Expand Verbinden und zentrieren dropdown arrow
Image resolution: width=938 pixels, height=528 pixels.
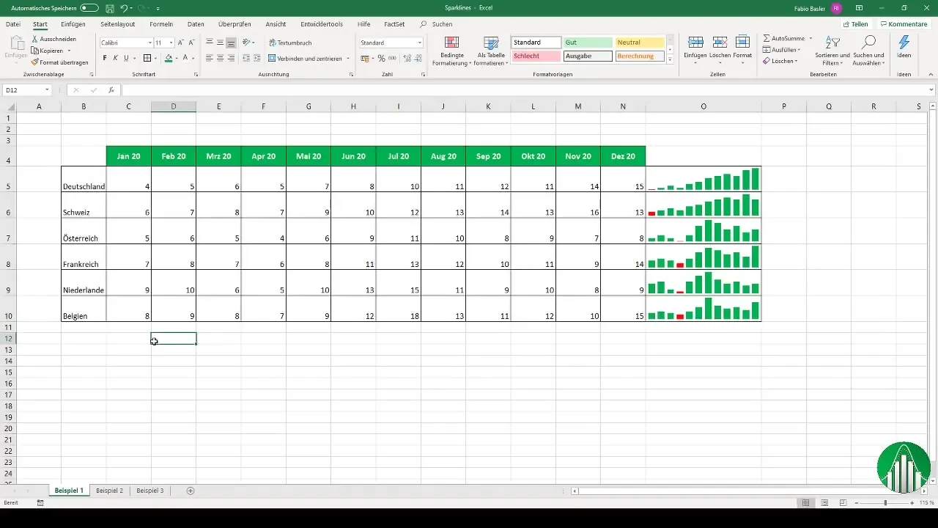pos(347,58)
